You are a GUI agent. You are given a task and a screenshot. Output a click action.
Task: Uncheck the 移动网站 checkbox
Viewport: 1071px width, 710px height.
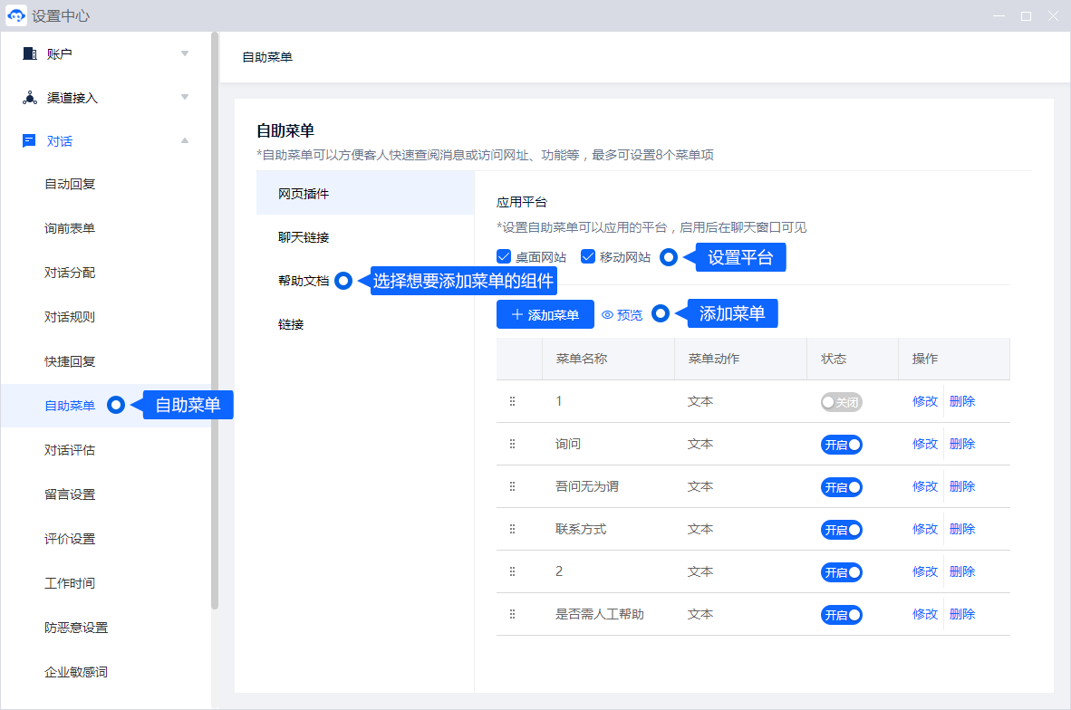tap(588, 256)
